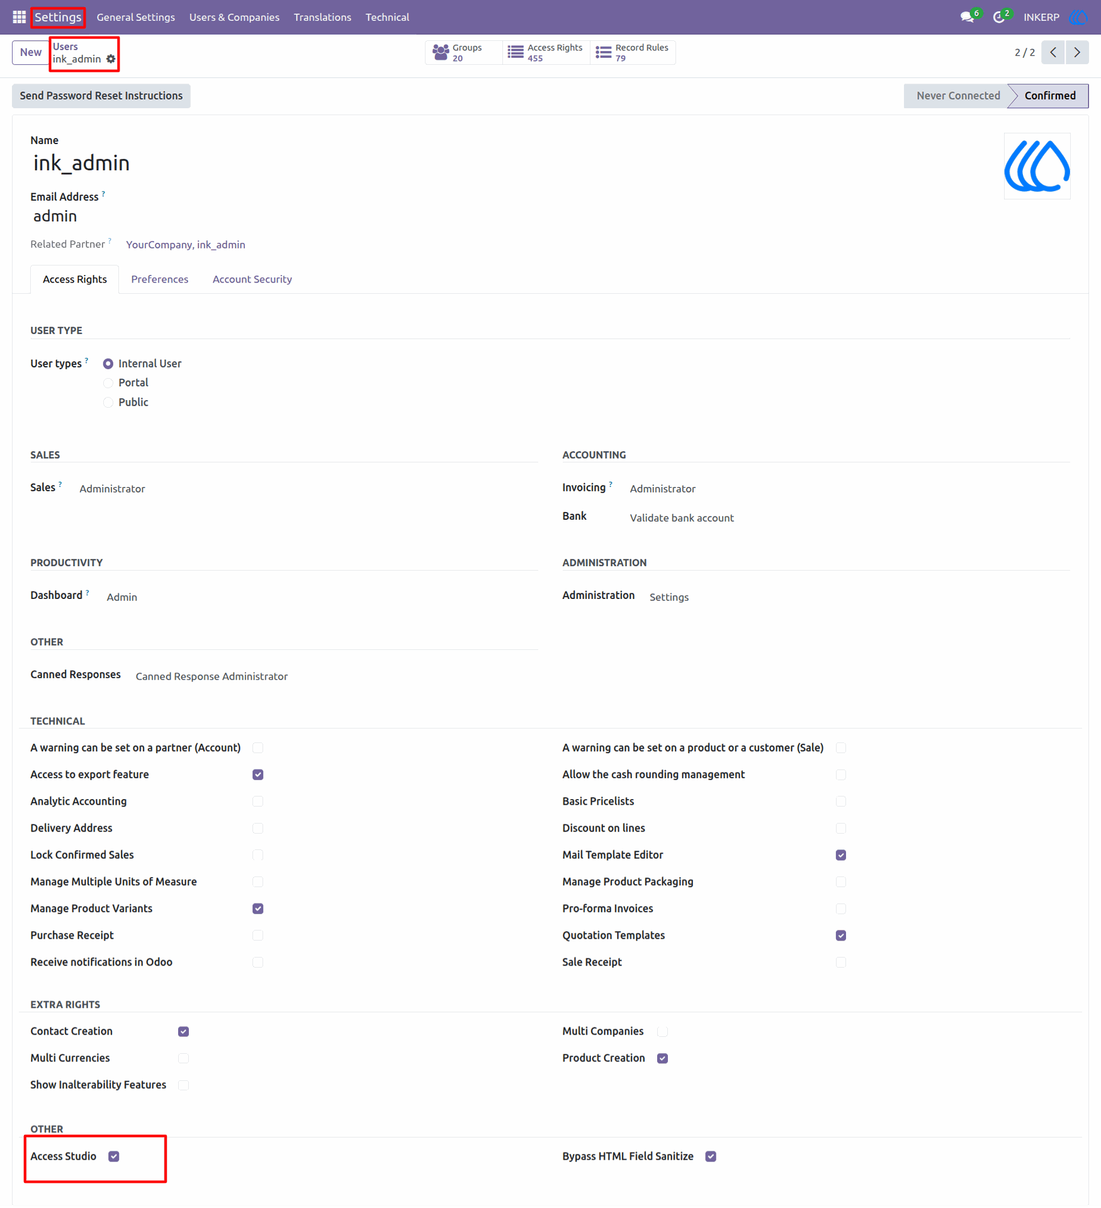1101x1208 pixels.
Task: Switch to the Account Security tab
Action: [252, 279]
